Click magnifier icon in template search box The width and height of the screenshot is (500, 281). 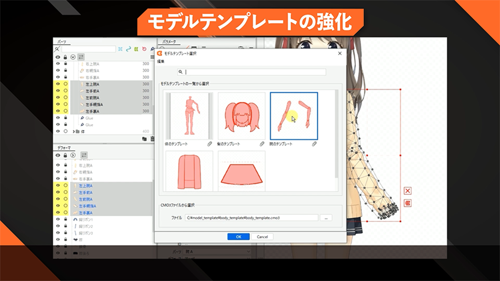pos(180,72)
